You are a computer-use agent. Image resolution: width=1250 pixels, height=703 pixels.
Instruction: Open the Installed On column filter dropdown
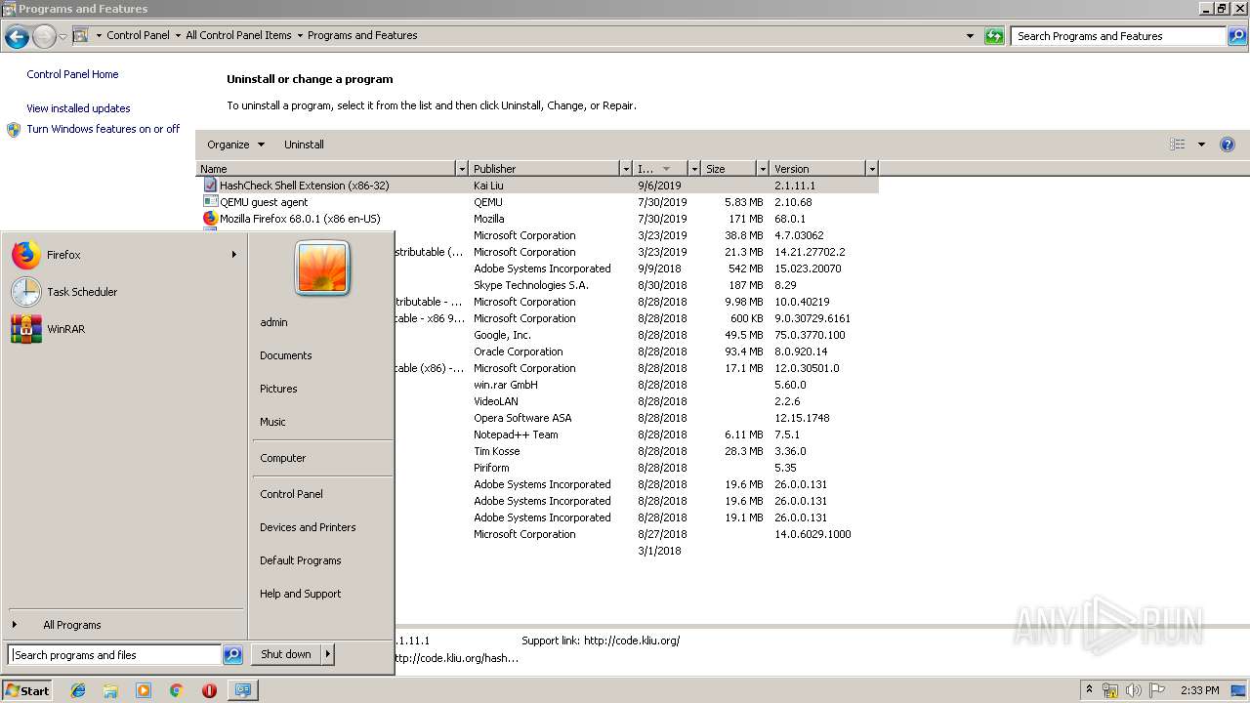pos(694,169)
